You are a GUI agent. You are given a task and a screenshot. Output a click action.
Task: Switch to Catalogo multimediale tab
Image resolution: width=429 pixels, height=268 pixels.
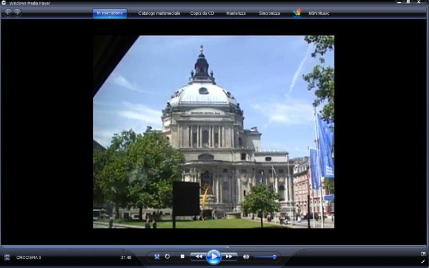[x=159, y=13]
